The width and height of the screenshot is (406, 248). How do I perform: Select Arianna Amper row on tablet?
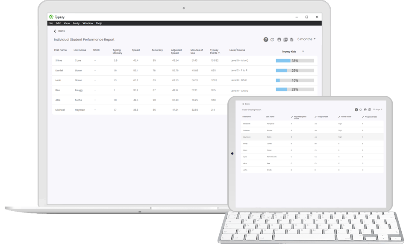click(x=312, y=130)
